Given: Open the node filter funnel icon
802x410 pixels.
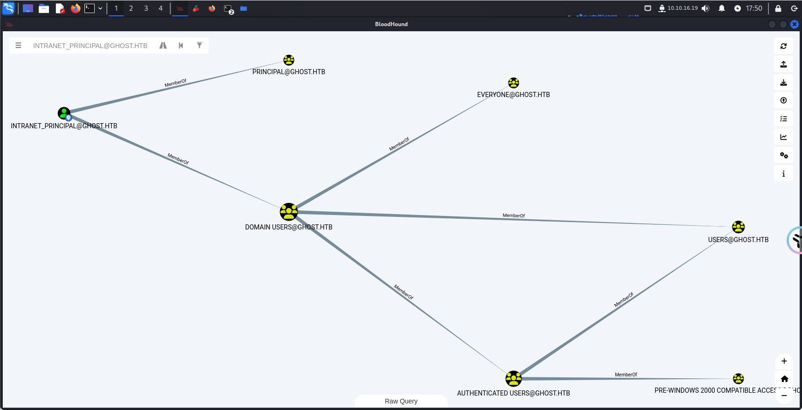Looking at the screenshot, I should click(199, 46).
